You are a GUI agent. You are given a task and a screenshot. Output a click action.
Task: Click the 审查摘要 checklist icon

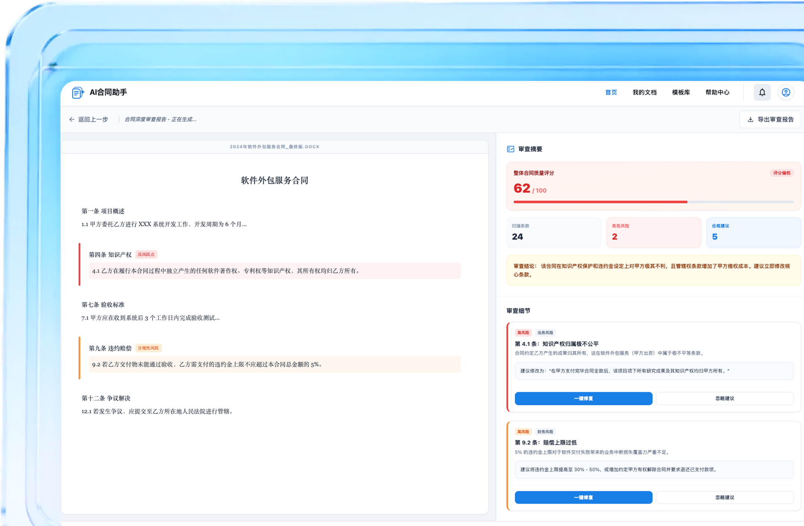coord(510,149)
